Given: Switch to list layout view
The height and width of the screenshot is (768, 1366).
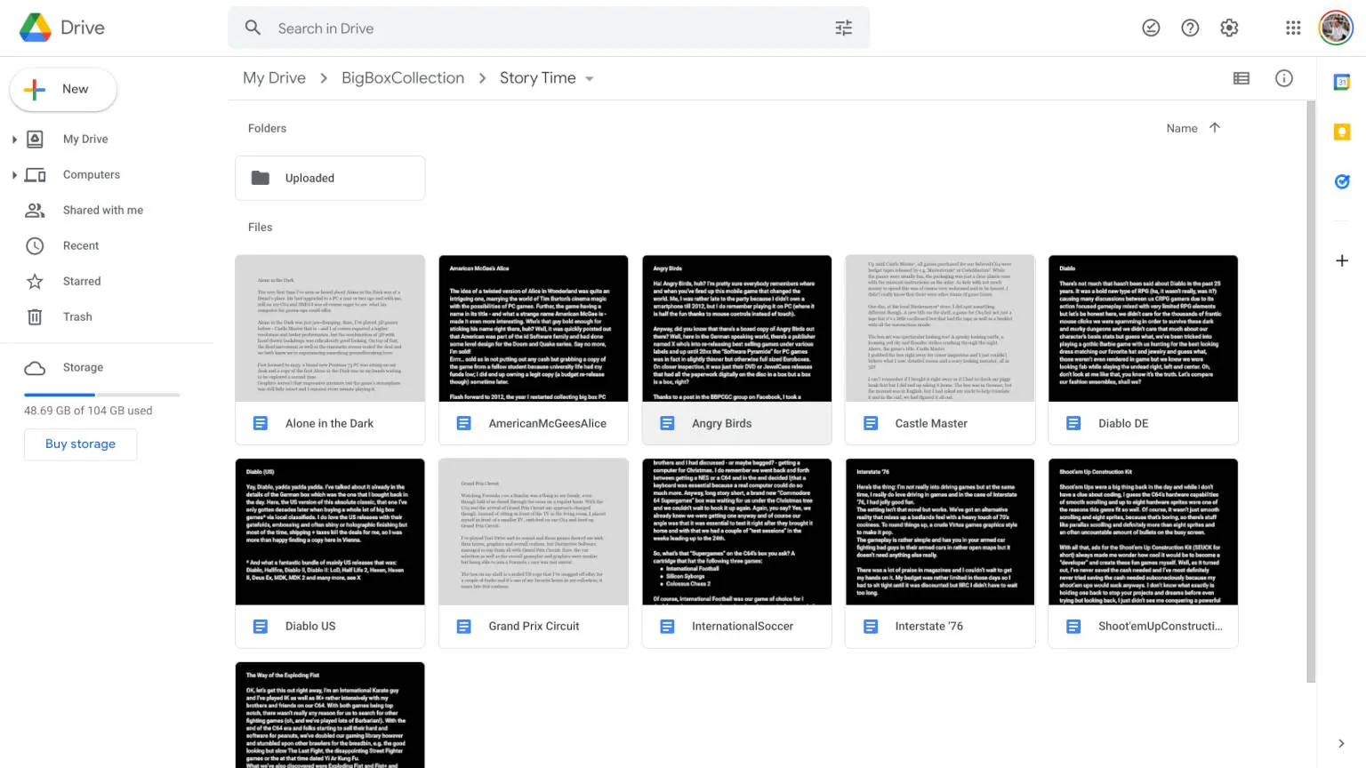Looking at the screenshot, I should click(x=1241, y=78).
